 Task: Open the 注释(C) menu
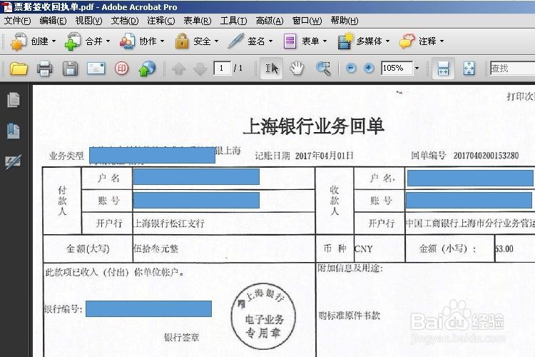[x=161, y=21]
